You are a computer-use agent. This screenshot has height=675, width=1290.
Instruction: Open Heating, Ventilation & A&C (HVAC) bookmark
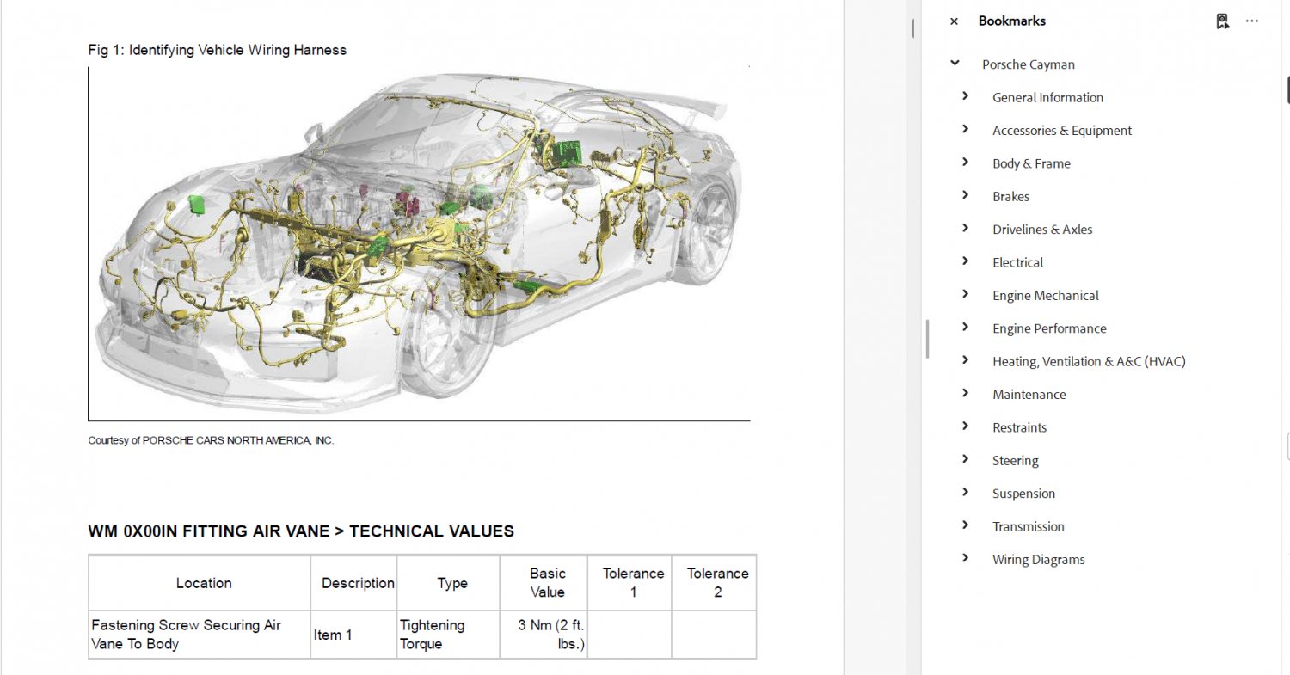point(1089,362)
